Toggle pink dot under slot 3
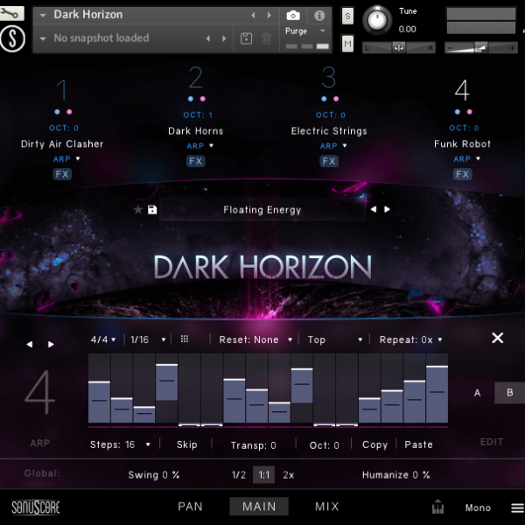Viewport: 525px width, 525px height. pyautogui.click(x=336, y=99)
